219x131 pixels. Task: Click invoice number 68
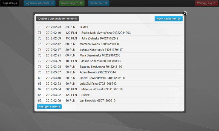point(40,84)
